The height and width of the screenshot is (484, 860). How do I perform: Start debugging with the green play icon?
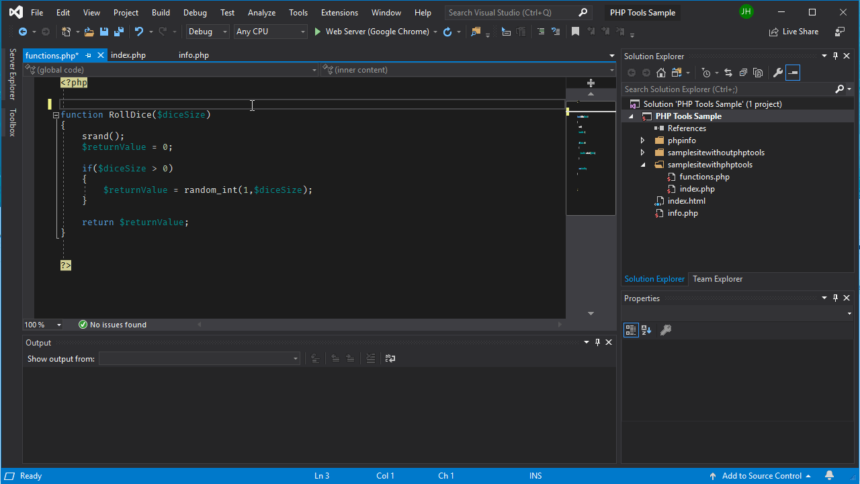tap(318, 32)
